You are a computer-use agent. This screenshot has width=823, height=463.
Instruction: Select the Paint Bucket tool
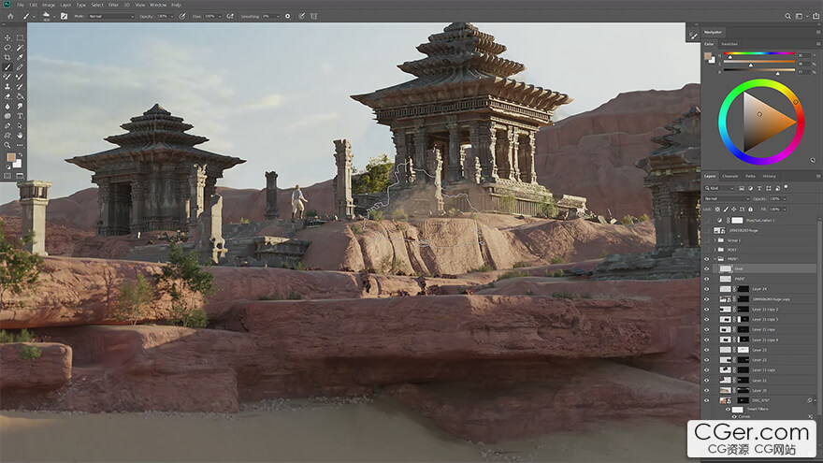(x=20, y=96)
